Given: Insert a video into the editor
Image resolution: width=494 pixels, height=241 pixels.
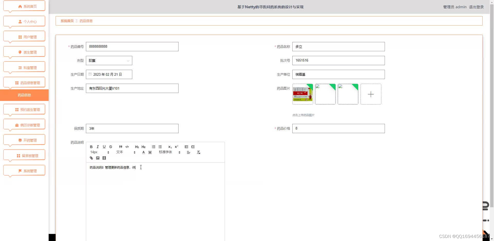Looking at the screenshot, I should pyautogui.click(x=104, y=158).
